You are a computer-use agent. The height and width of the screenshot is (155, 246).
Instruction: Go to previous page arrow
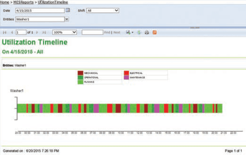(12, 32)
